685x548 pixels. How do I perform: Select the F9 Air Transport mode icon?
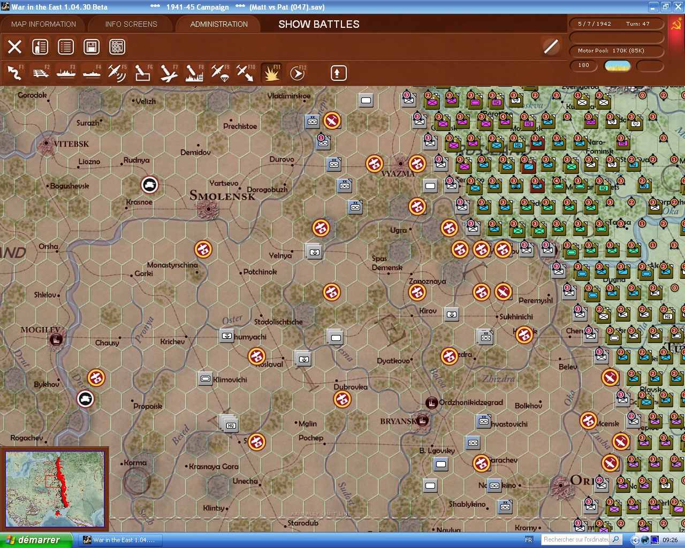[x=220, y=73]
